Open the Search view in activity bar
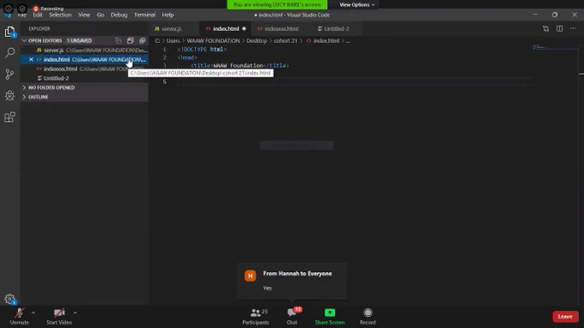Screen dimensions: 584x328 10,52
